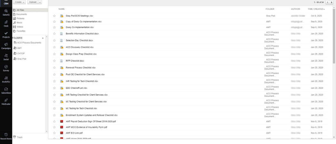
Task: Go to Projects app
Action: 6,35
